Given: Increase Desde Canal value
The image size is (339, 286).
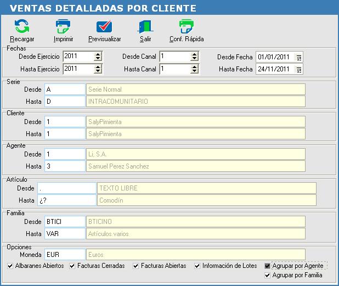Looking at the screenshot, I should pyautogui.click(x=195, y=54).
